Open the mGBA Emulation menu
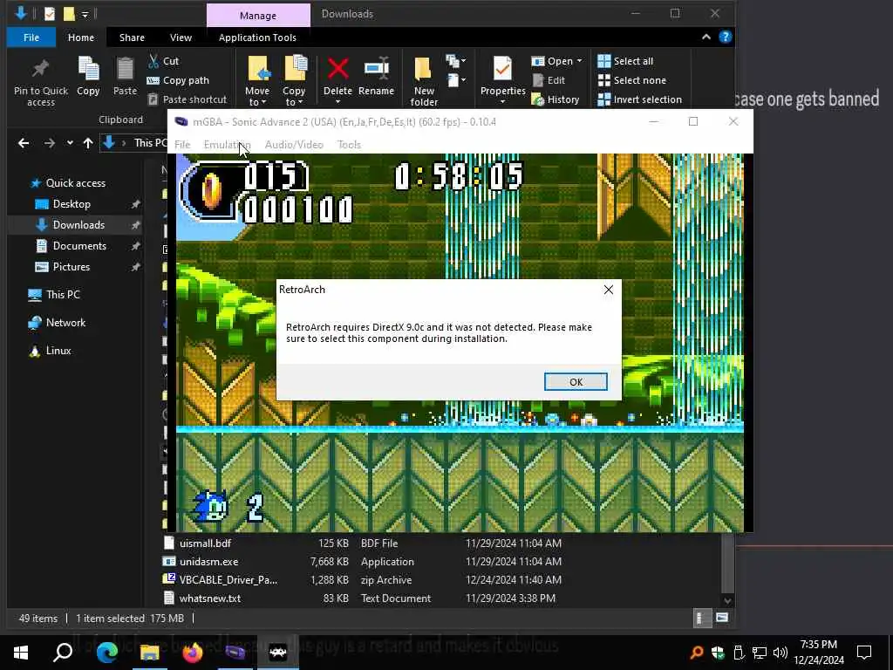893x670 pixels. (227, 145)
